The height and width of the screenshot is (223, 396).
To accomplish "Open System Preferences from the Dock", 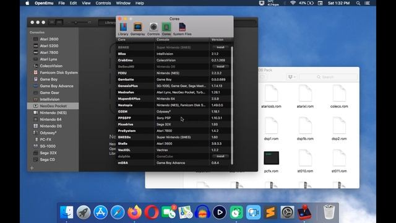I will (x=287, y=212).
